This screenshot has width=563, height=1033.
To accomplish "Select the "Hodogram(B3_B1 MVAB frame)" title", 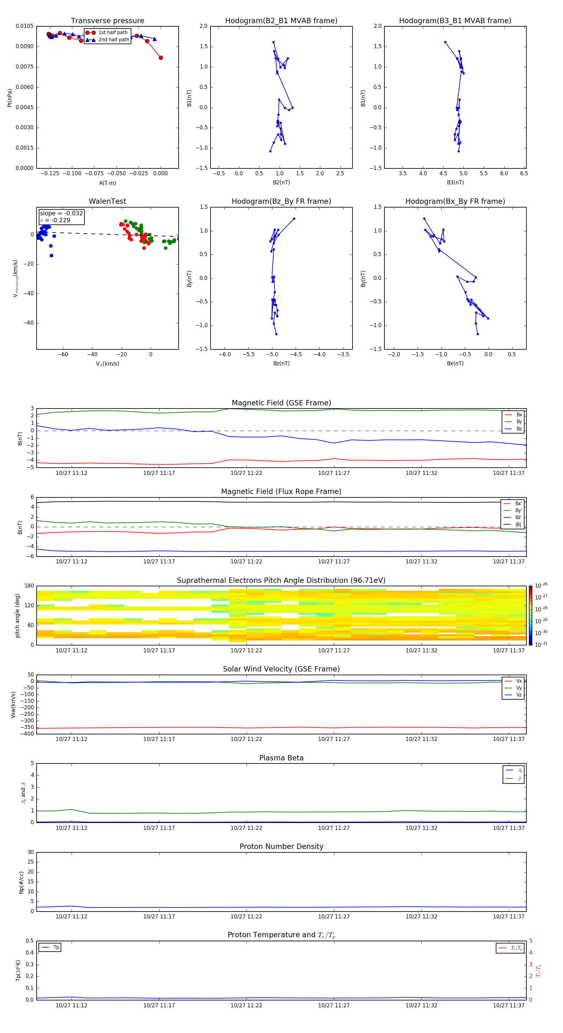I will [455, 21].
